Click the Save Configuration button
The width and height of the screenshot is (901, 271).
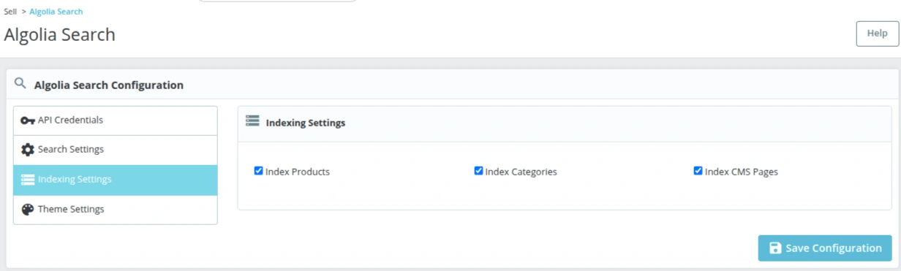tap(825, 248)
